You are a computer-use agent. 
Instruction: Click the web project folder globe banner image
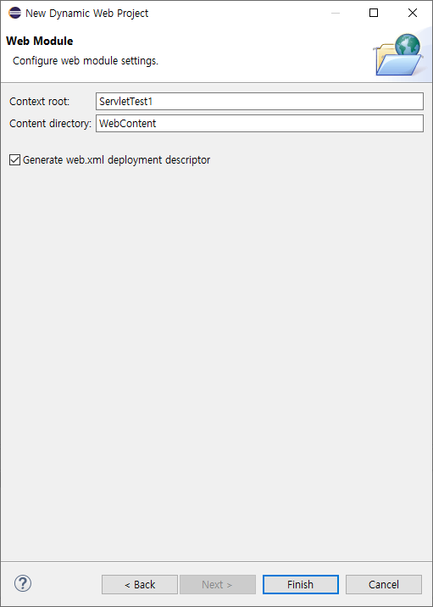pos(397,54)
